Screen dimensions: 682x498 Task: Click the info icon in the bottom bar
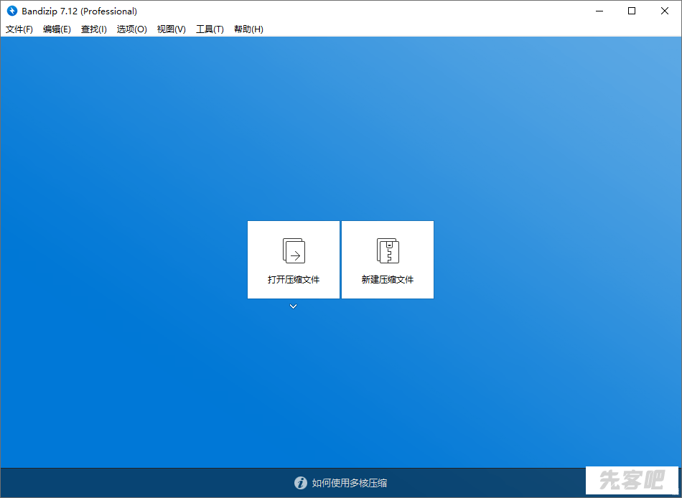pyautogui.click(x=301, y=483)
